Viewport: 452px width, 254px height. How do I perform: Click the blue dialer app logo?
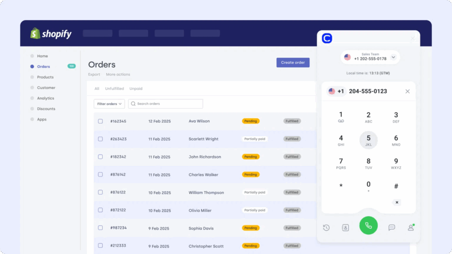[x=327, y=39]
